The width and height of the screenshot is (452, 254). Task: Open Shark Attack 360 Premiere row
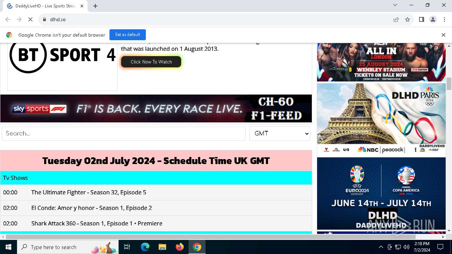point(156,223)
